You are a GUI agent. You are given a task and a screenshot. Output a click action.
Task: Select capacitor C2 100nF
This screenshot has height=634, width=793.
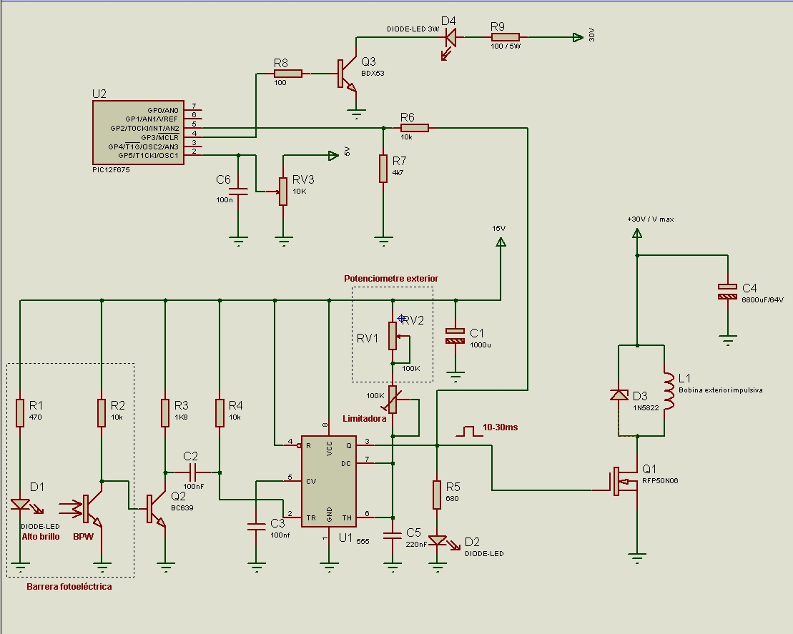[x=192, y=472]
